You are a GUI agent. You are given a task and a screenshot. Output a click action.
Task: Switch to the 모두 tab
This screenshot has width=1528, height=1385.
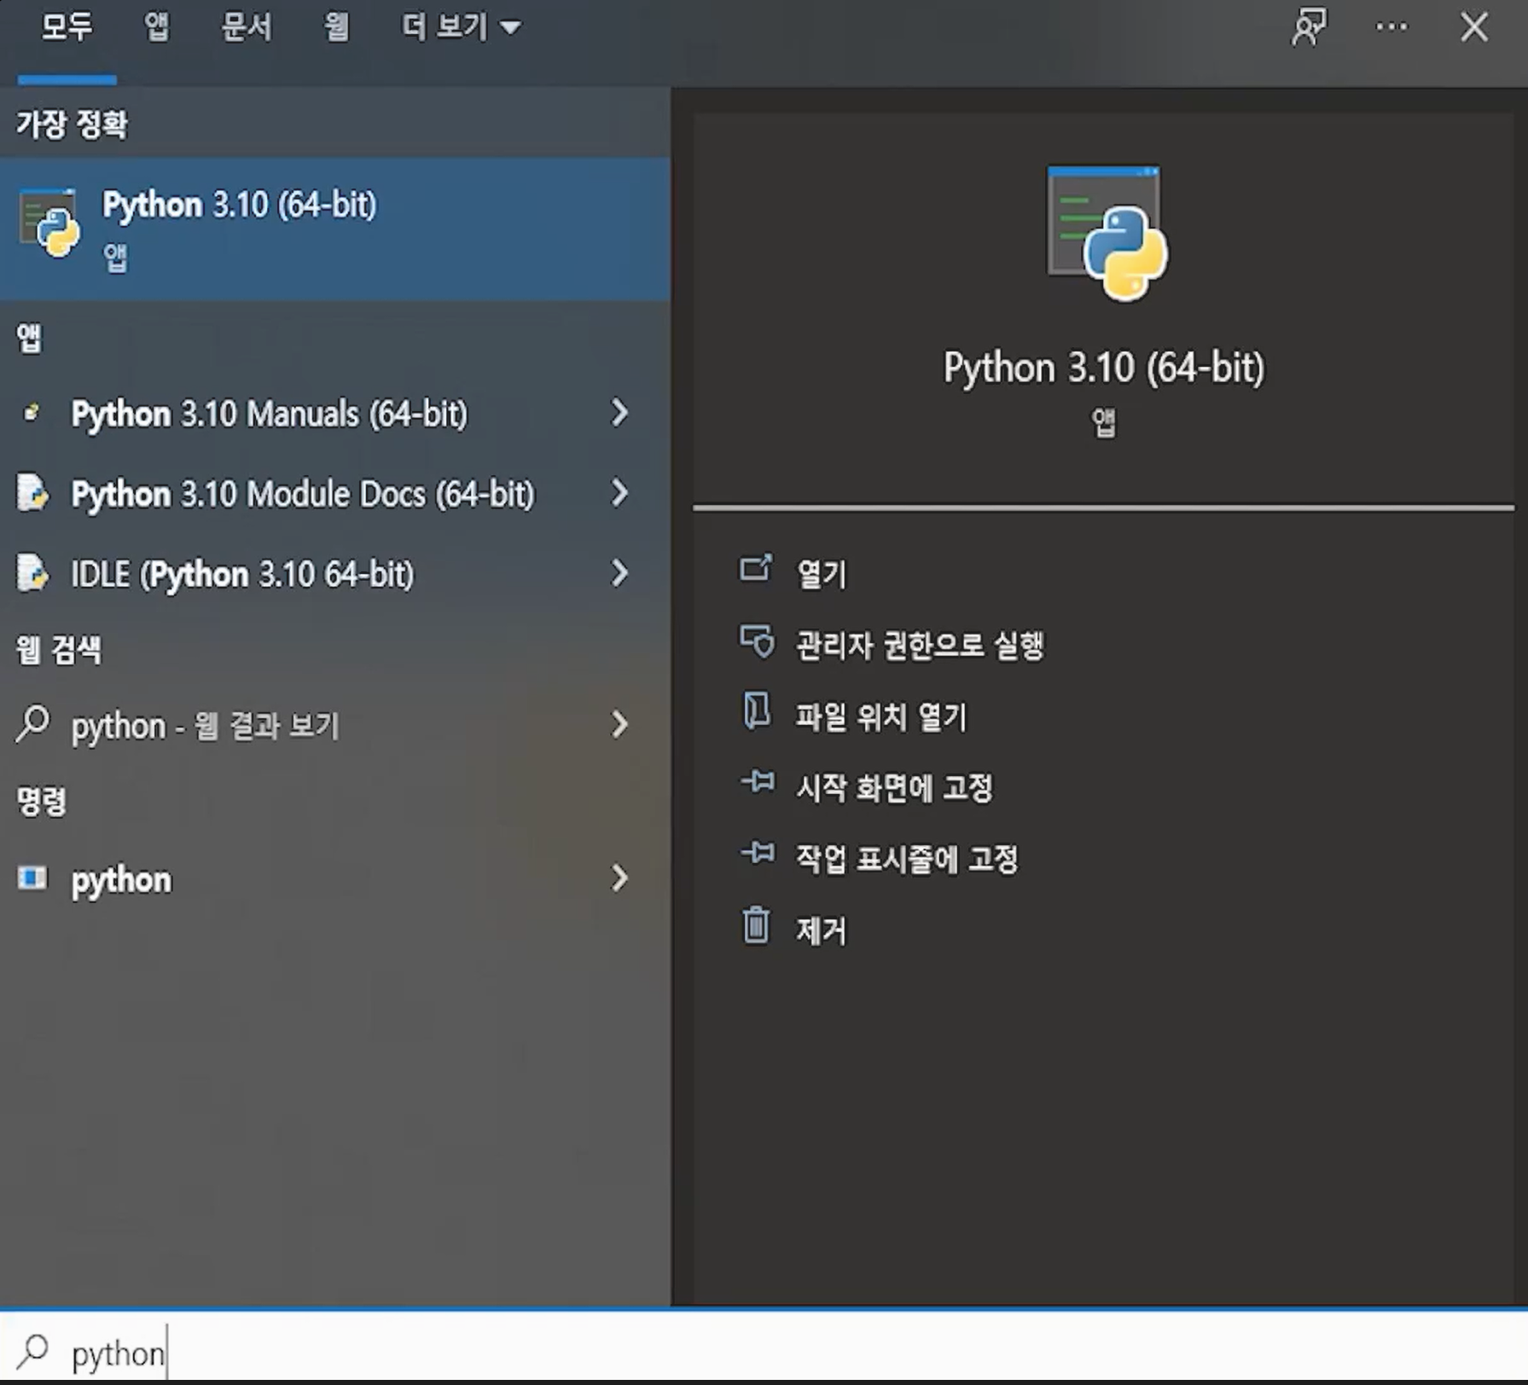pyautogui.click(x=67, y=27)
